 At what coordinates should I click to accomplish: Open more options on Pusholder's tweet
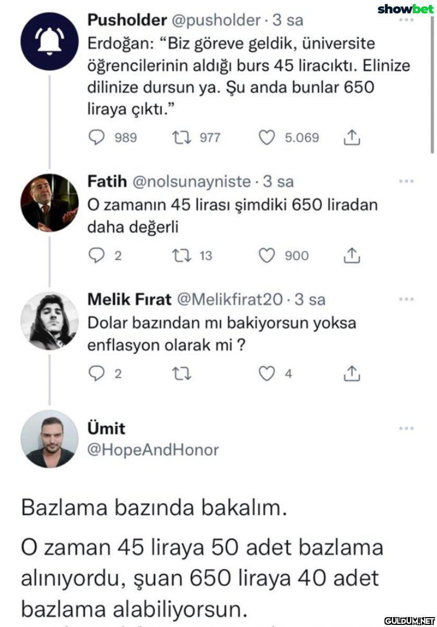point(406,20)
